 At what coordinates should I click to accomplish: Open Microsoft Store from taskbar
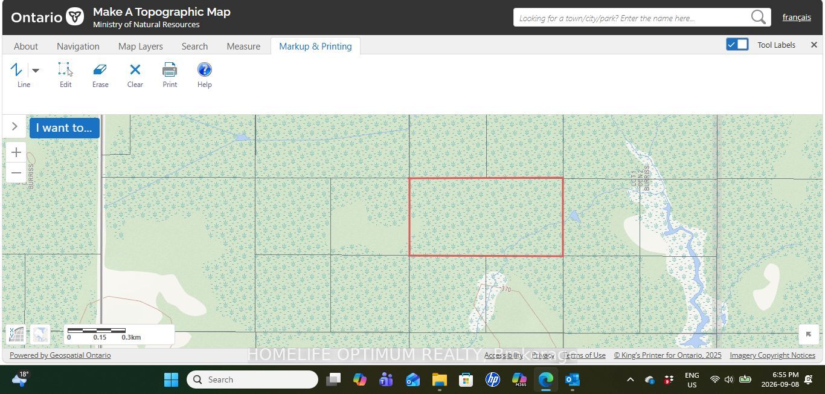coord(466,379)
